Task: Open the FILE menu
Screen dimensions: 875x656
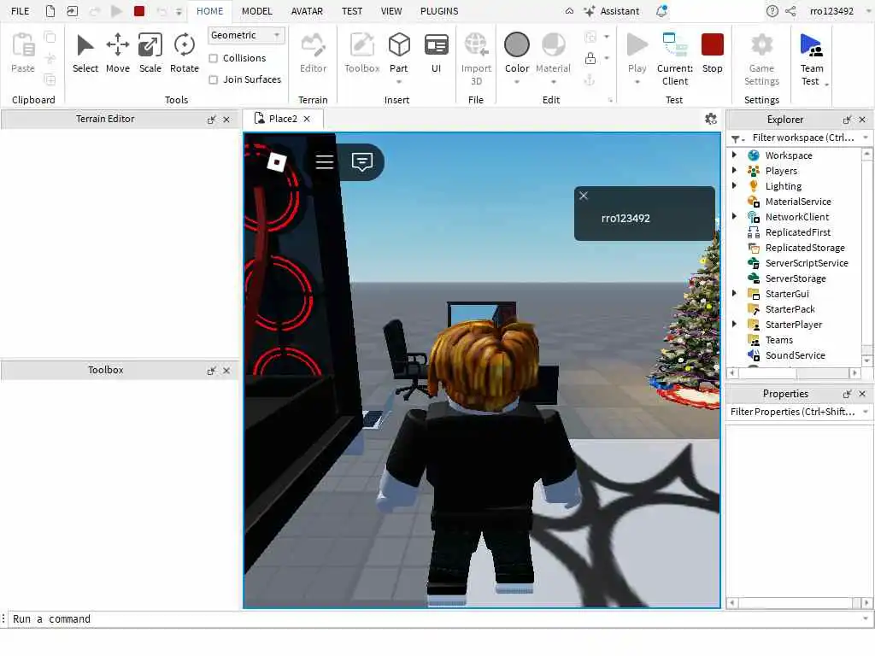Action: pos(21,11)
